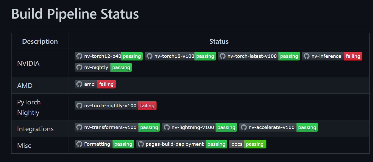This screenshot has width=373, height=162.
Task: Open the nv-transformers-v100 badge label
Action: pos(110,127)
